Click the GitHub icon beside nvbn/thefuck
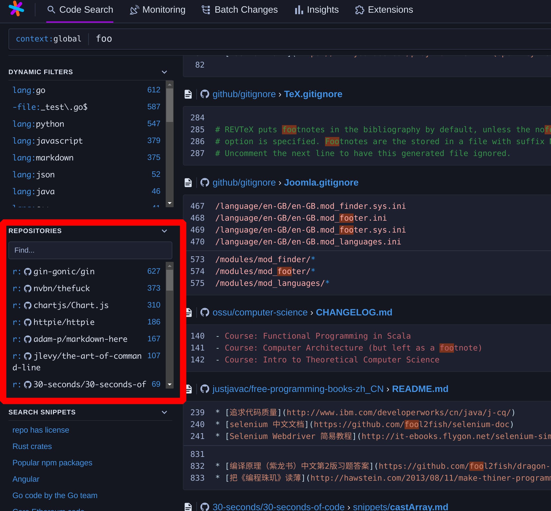 (28, 288)
